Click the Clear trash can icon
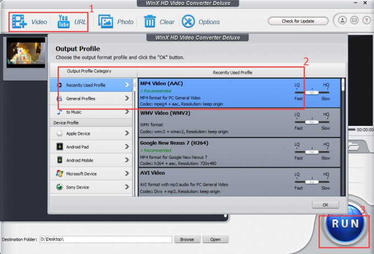Image resolution: width=374 pixels, height=254 pixels. pos(150,22)
